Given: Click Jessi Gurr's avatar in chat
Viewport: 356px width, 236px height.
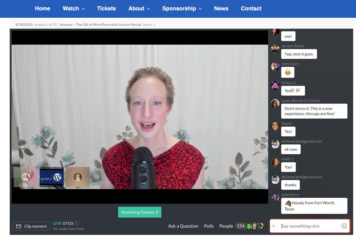Looking at the screenshot, I should [x=275, y=67].
